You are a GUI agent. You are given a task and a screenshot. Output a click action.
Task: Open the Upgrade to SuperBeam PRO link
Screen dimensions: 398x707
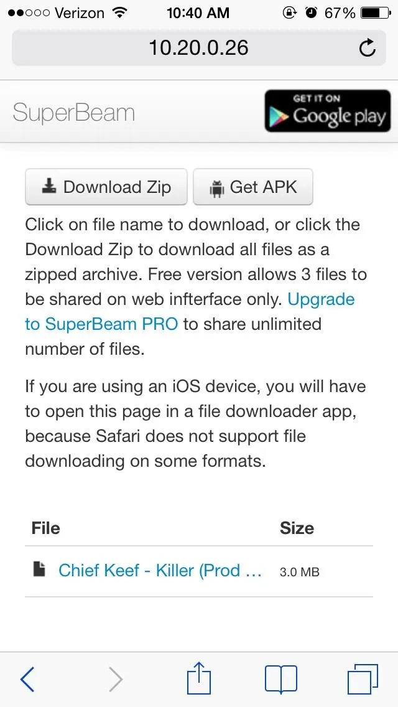190,312
